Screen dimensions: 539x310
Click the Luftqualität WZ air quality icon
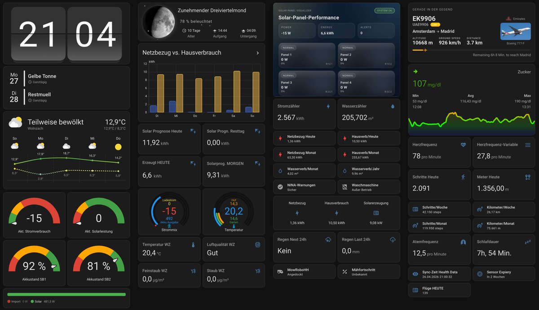coord(258,245)
